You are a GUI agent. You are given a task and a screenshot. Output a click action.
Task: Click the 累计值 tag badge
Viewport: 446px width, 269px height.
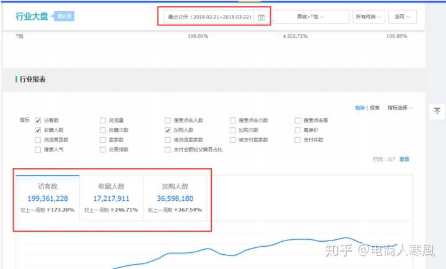pyautogui.click(x=62, y=16)
